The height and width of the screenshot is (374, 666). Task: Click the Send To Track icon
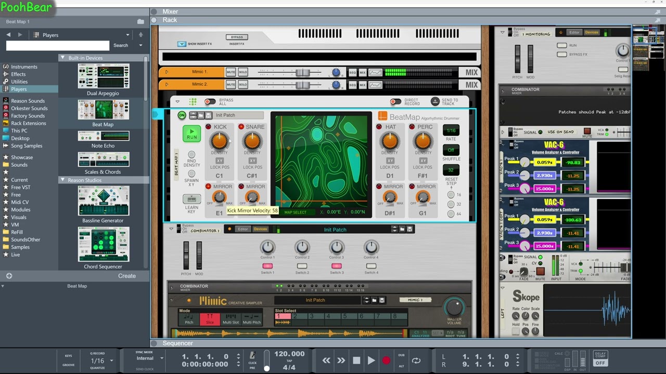click(x=435, y=102)
